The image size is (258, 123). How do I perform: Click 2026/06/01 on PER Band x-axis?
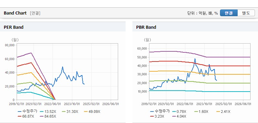110,104
